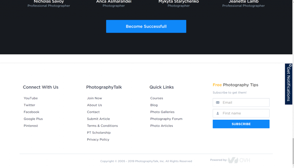Viewport: 294px width, 168px height.
Task: Open Photo Galleries link
Action: pyautogui.click(x=162, y=112)
